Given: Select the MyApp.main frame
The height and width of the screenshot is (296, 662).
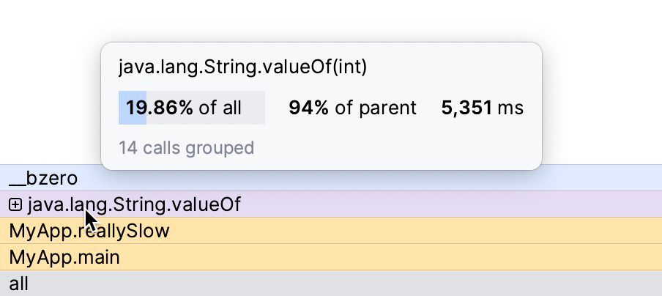Looking at the screenshot, I should point(64,257).
